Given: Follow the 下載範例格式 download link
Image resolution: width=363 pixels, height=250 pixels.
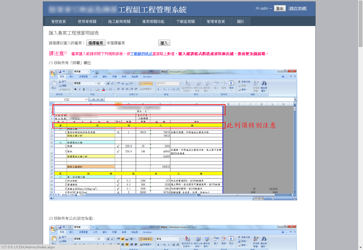Looking at the screenshot, I should coord(141,54).
